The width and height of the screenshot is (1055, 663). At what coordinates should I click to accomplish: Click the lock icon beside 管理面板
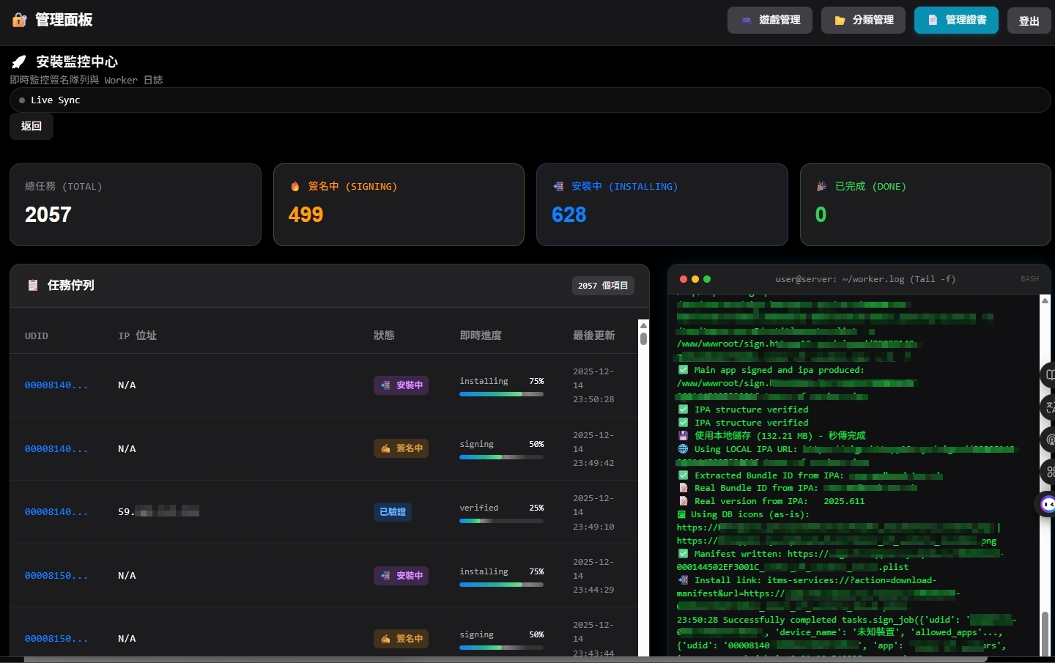tap(20, 21)
